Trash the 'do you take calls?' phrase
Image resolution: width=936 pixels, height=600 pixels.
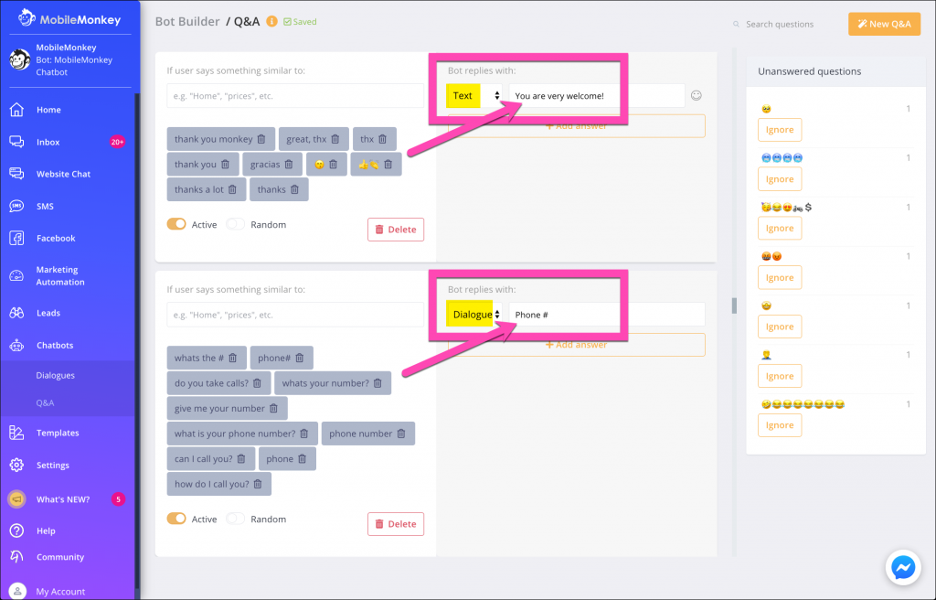coord(257,383)
